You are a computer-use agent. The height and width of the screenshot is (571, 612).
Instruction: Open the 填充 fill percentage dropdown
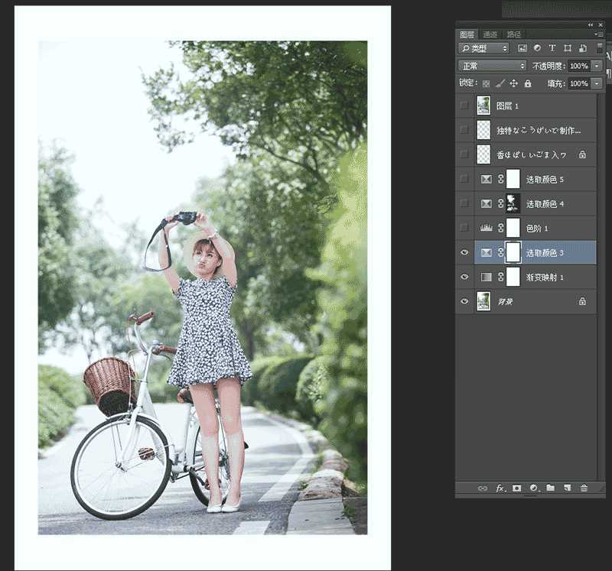click(595, 83)
